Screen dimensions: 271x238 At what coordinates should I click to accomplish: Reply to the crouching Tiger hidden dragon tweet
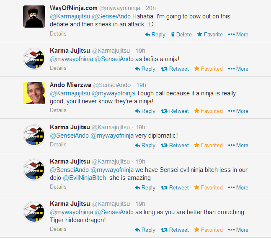click(145, 230)
